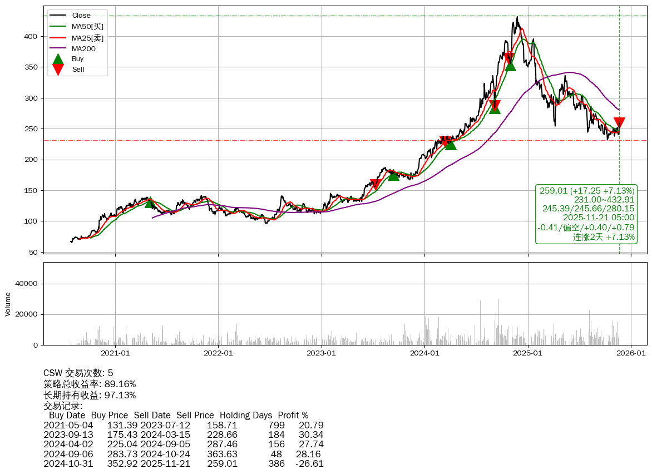
Task: Select the May 2021 green buy marker
Action: click(150, 202)
